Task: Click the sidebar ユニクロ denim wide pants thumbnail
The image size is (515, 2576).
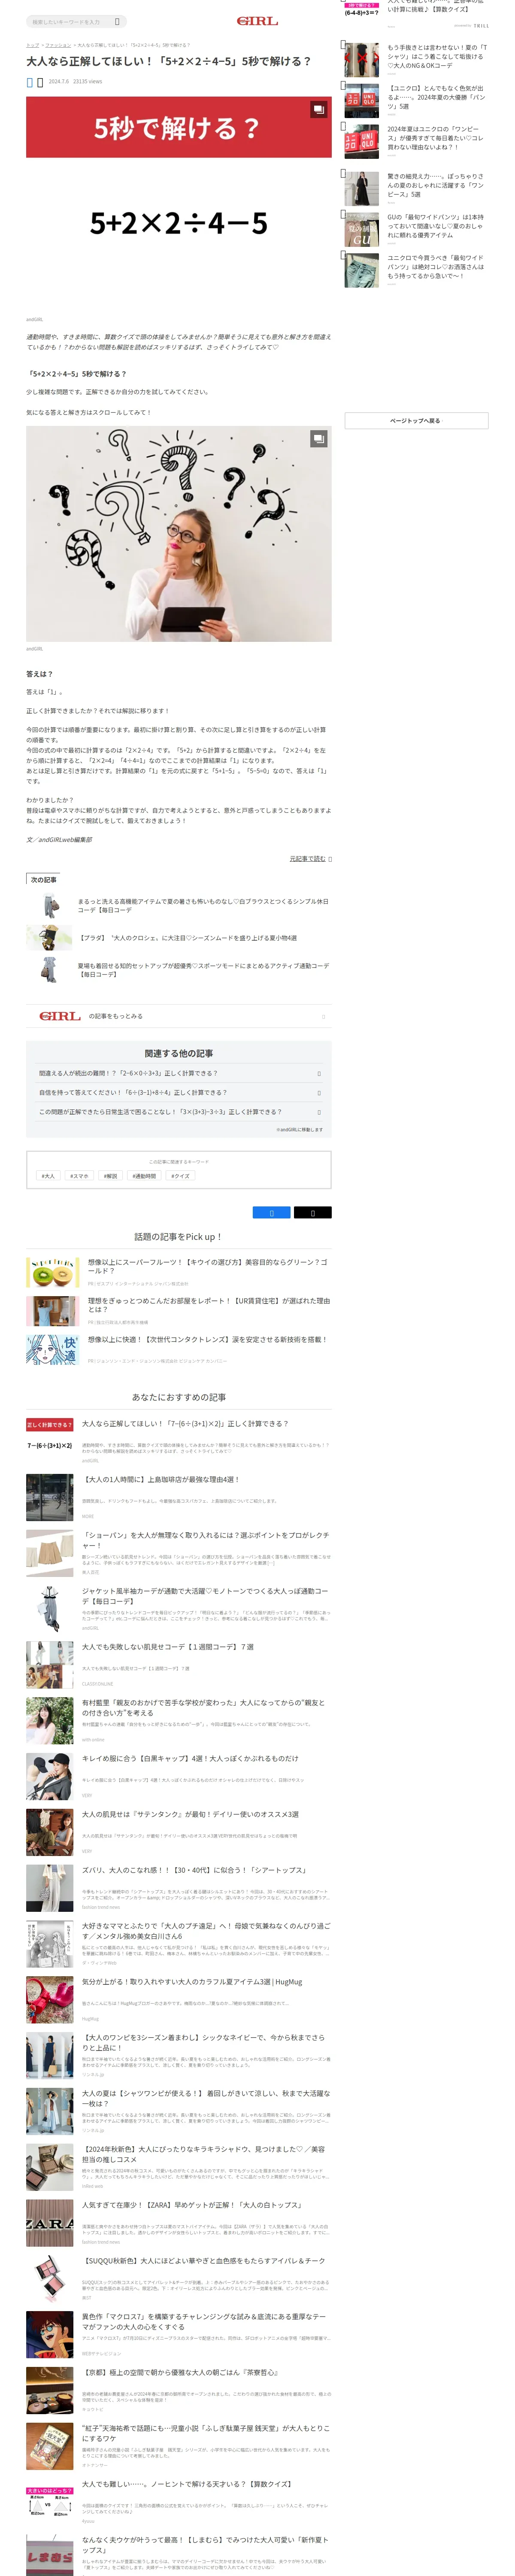Action: tap(362, 270)
